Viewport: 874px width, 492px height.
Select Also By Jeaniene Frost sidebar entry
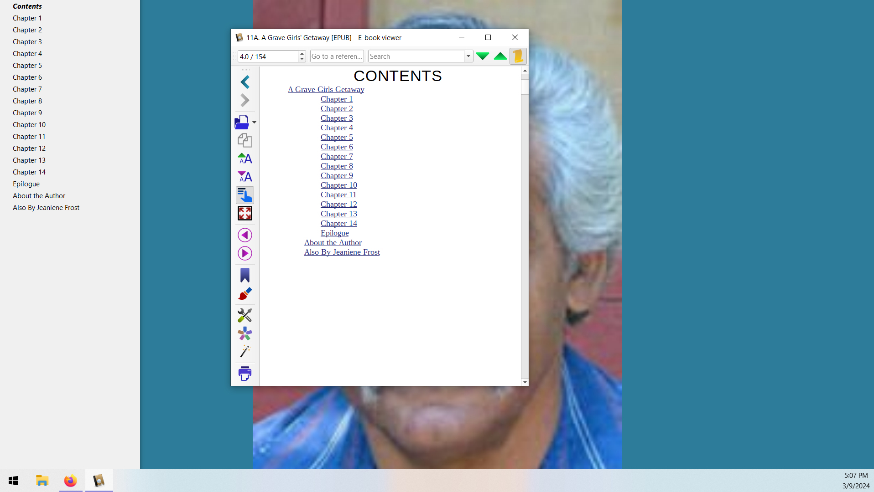pos(46,208)
